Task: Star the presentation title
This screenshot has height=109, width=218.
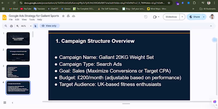Action: pyautogui.click(x=63, y=16)
